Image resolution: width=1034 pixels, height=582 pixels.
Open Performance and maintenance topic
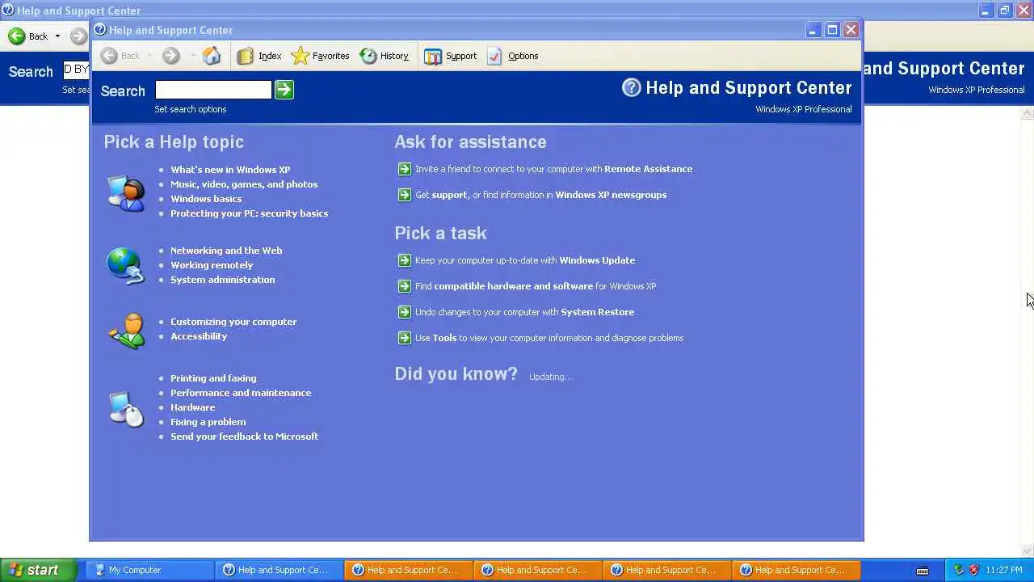(241, 393)
